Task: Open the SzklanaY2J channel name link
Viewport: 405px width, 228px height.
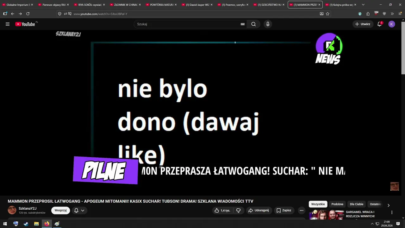Action: click(28, 208)
